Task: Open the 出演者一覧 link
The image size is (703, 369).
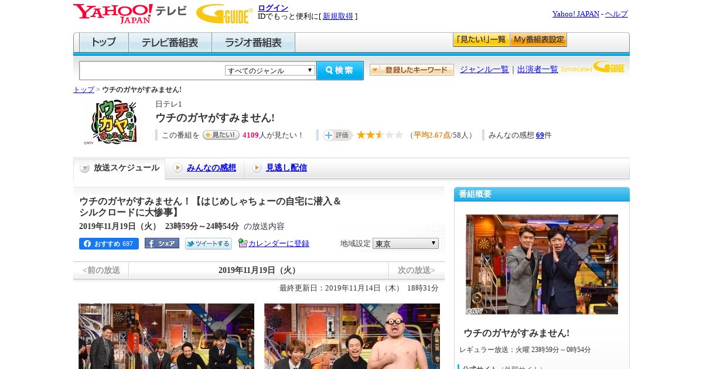Action: 538,70
